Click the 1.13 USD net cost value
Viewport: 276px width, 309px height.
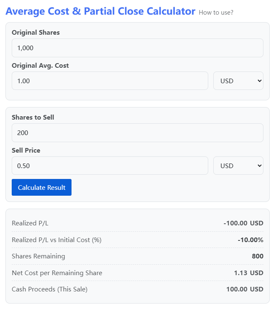click(248, 273)
